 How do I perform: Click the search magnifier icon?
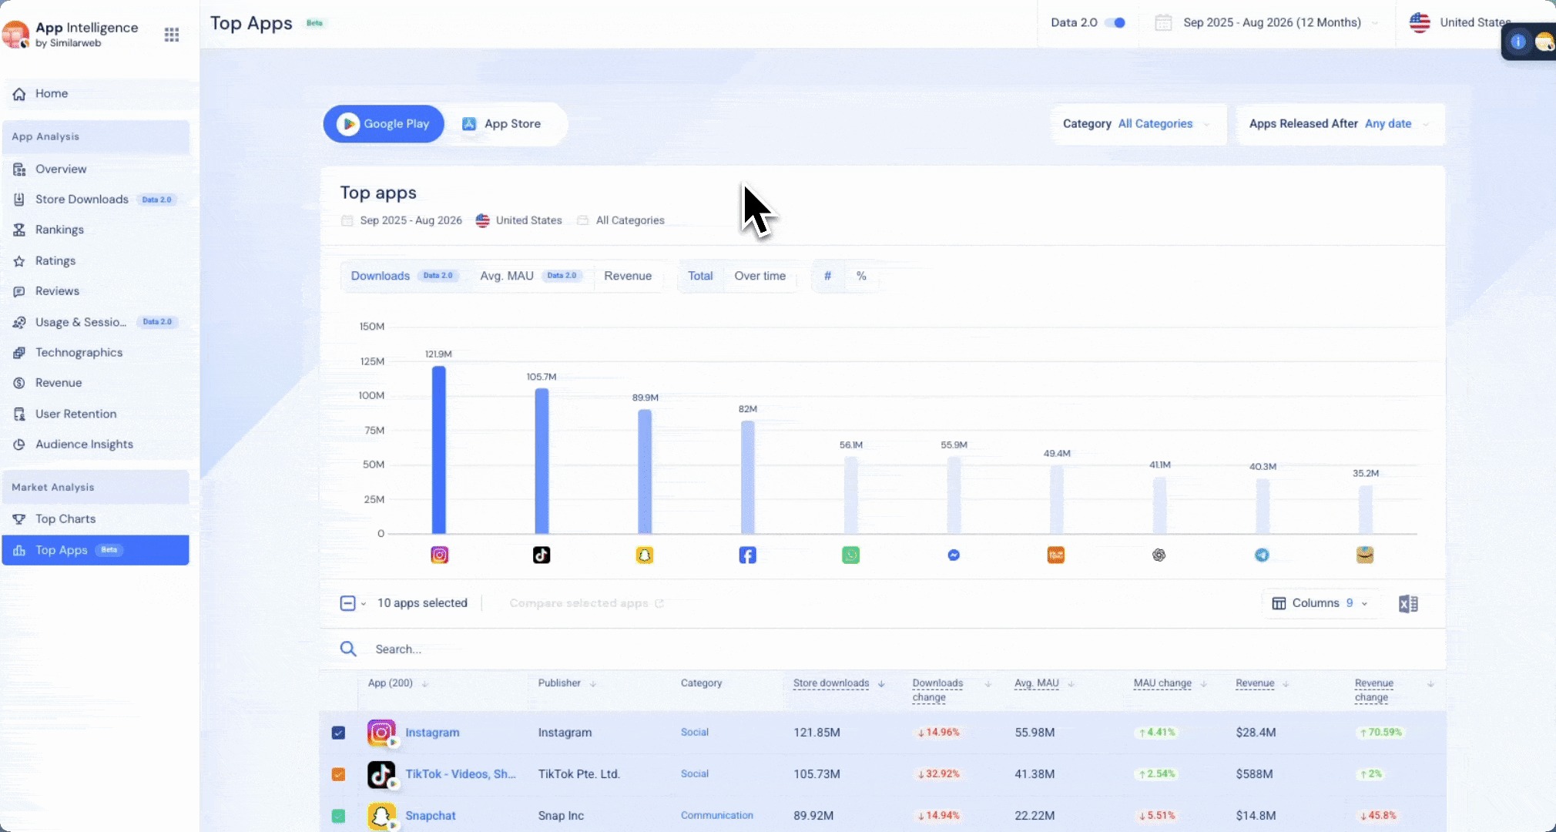[348, 649]
